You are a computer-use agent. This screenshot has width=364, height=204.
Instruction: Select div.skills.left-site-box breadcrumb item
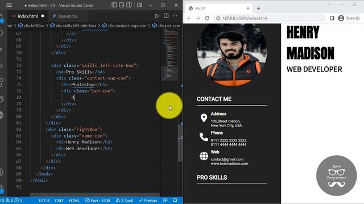pyautogui.click(x=76, y=25)
